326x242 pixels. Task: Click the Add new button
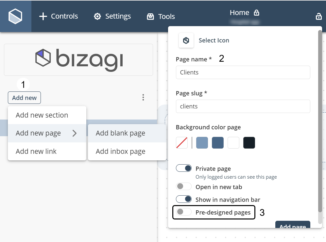click(x=24, y=97)
